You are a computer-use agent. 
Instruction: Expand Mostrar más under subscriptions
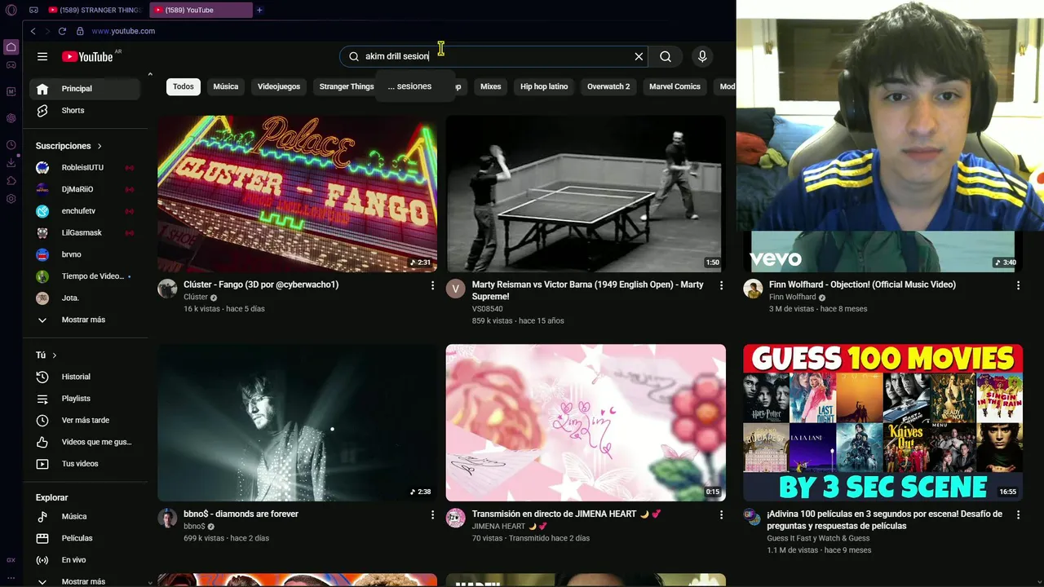[85, 320]
